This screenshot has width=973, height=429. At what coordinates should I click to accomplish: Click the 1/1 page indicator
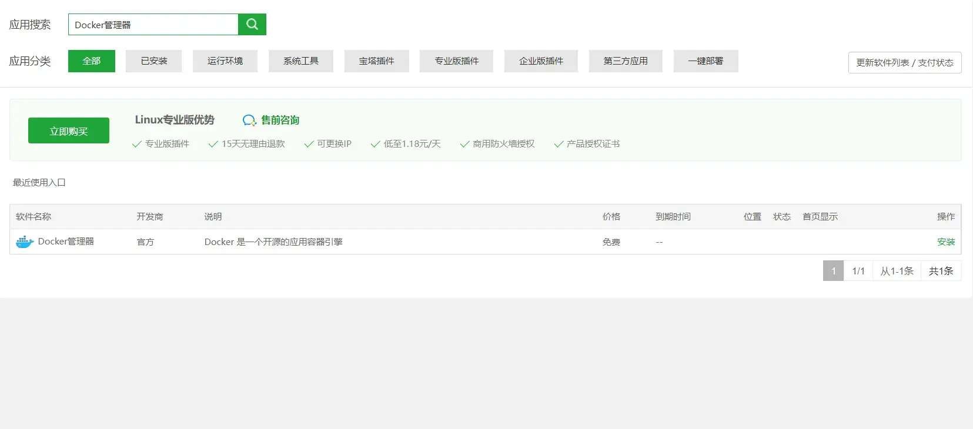(x=858, y=271)
